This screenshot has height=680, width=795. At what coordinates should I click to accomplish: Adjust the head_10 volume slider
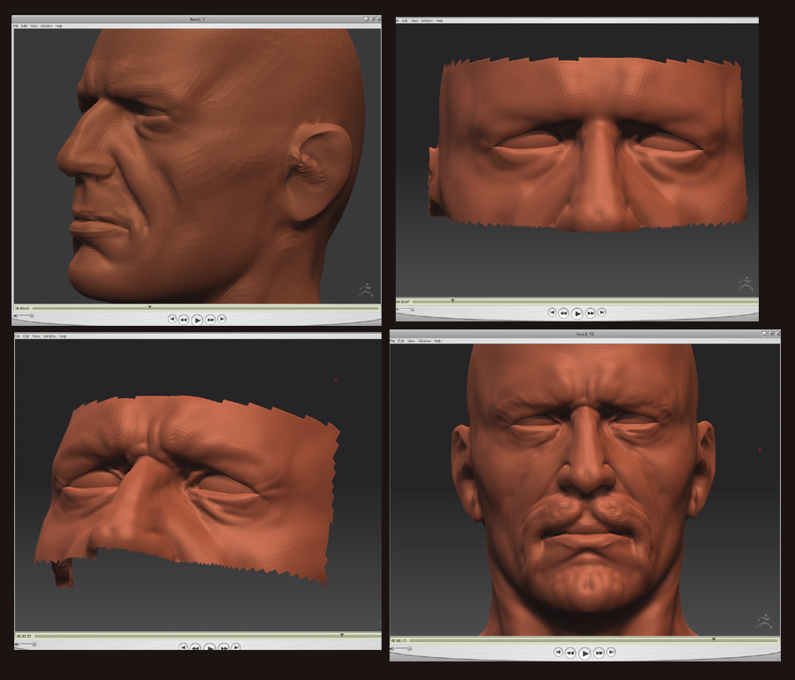pyautogui.click(x=404, y=648)
